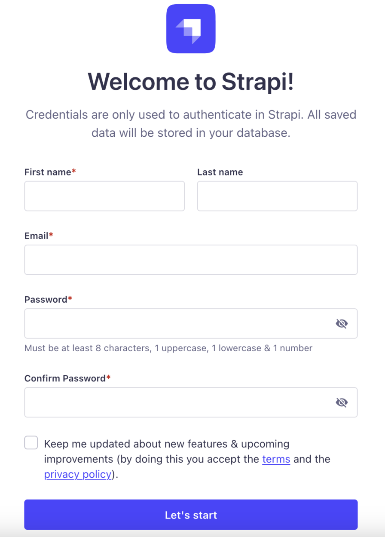385x537 pixels.
Task: Click the Strapi logo icon
Action: coord(191,28)
